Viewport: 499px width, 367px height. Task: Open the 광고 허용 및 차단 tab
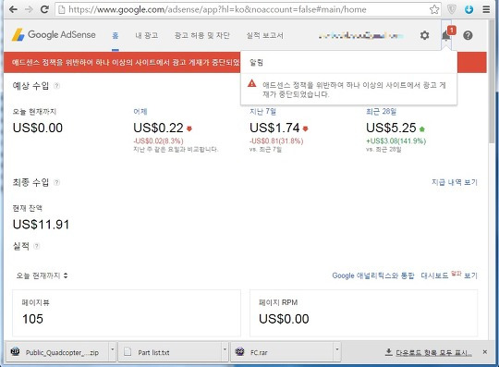(201, 35)
